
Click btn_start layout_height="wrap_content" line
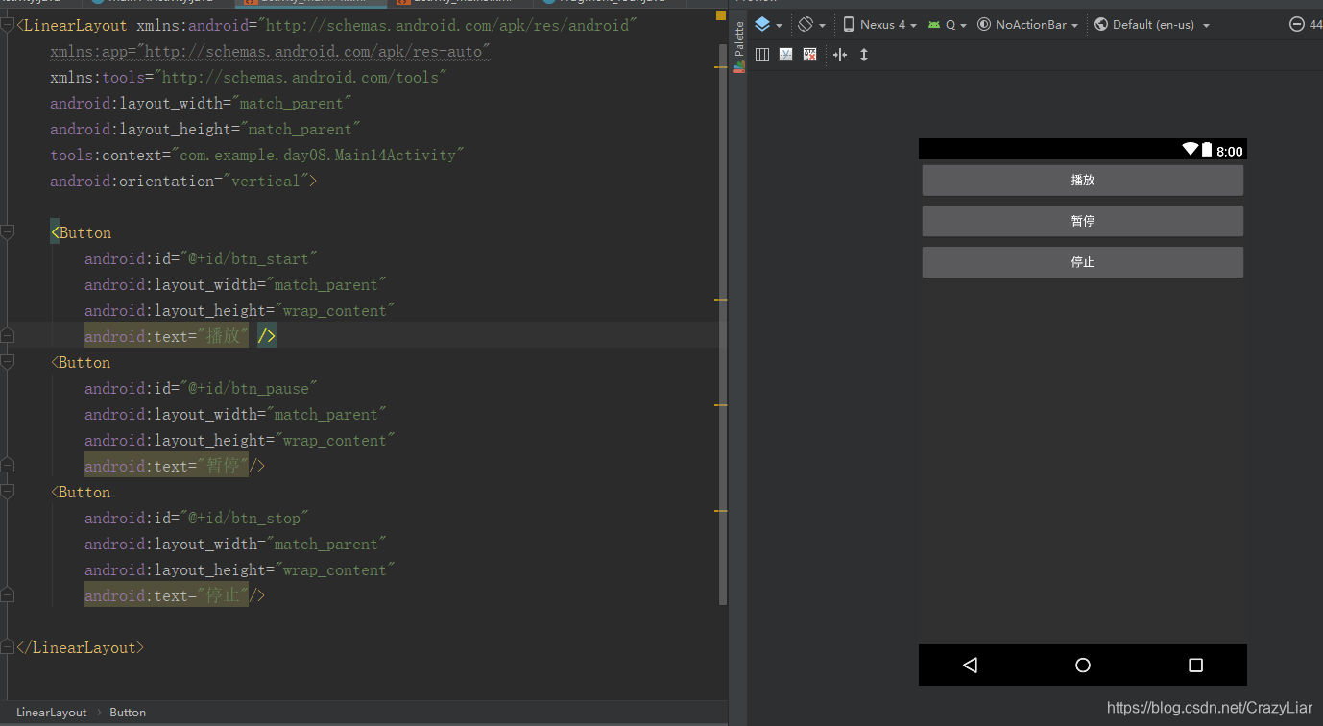click(239, 310)
